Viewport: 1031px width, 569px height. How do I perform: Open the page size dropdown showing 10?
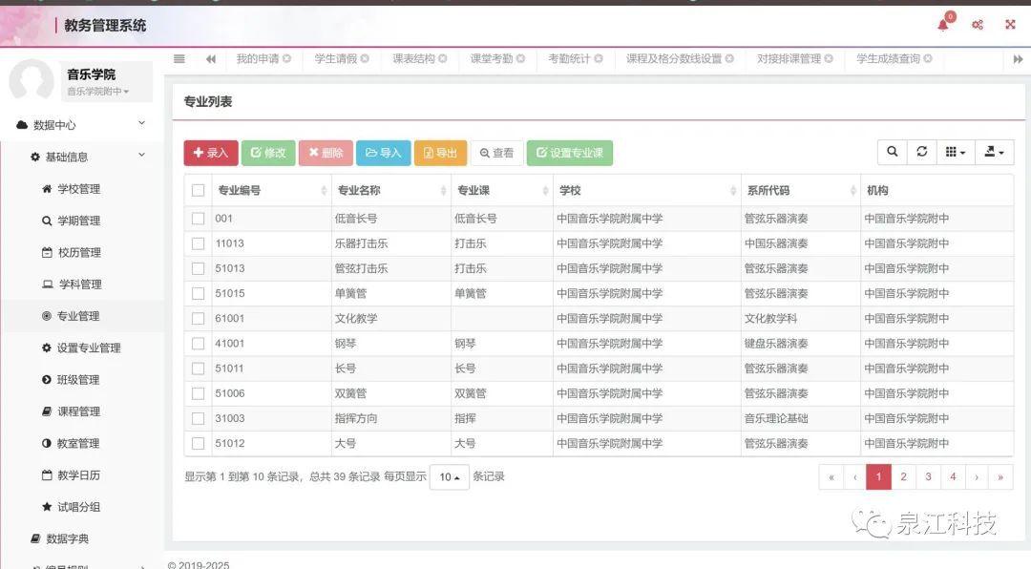click(449, 476)
